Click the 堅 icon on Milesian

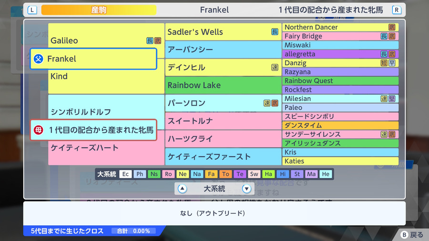click(x=392, y=99)
